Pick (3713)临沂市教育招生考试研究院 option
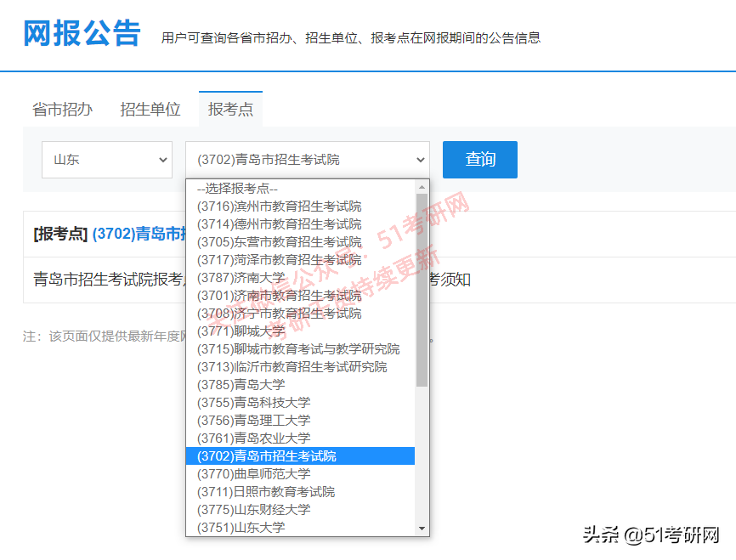 click(x=300, y=367)
